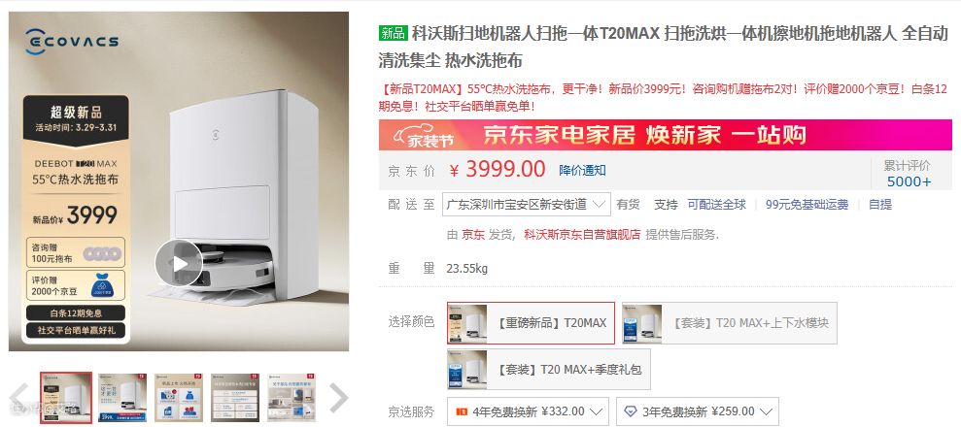Expand the 4年免费换新 ¥332.00 dropdown
The height and width of the screenshot is (427, 961).
(x=528, y=411)
